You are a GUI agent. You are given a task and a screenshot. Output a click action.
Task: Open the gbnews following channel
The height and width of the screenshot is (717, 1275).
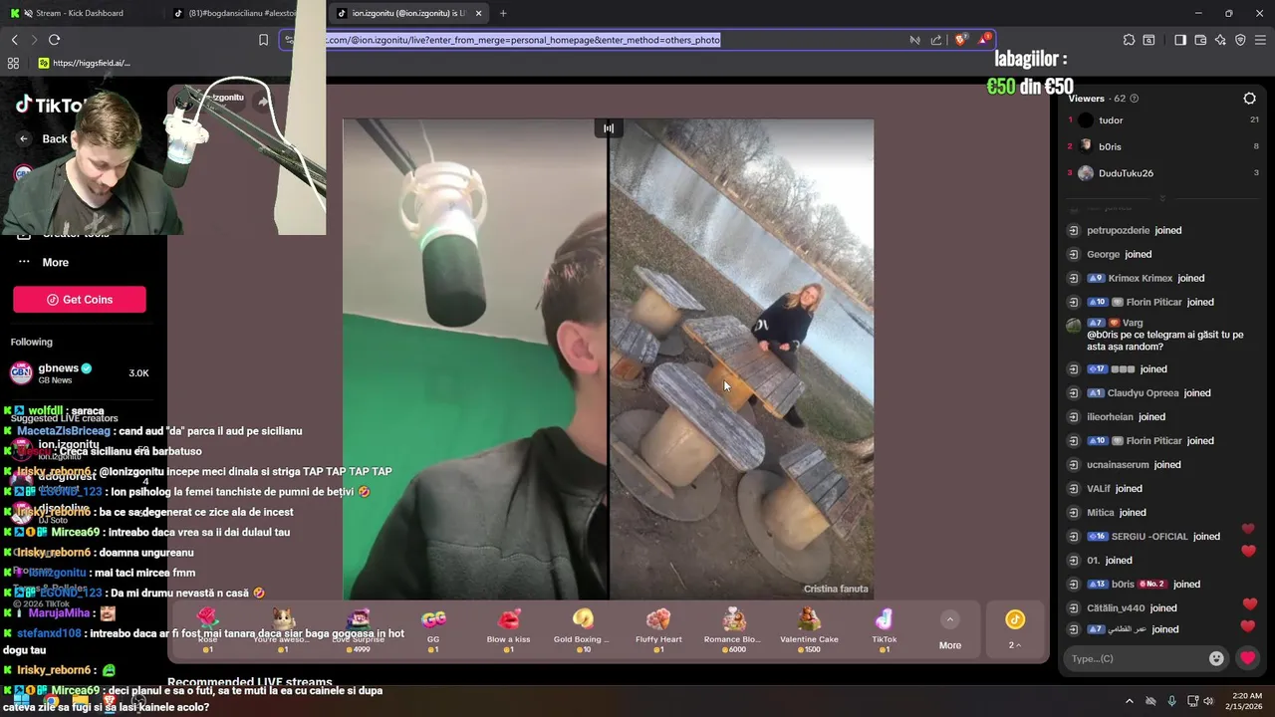point(78,373)
